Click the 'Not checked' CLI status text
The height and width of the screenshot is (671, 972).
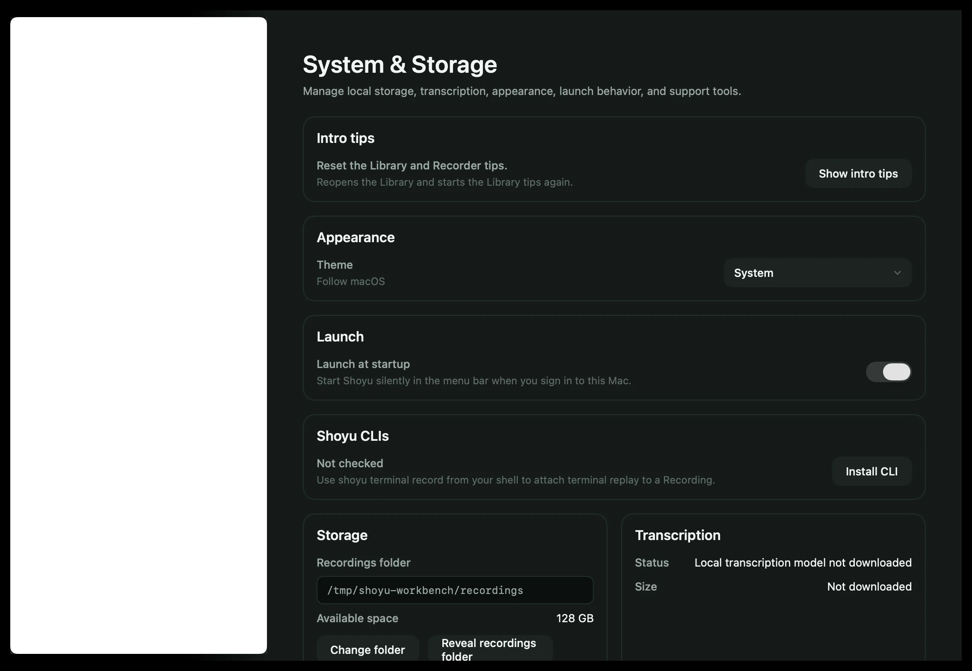tap(350, 463)
